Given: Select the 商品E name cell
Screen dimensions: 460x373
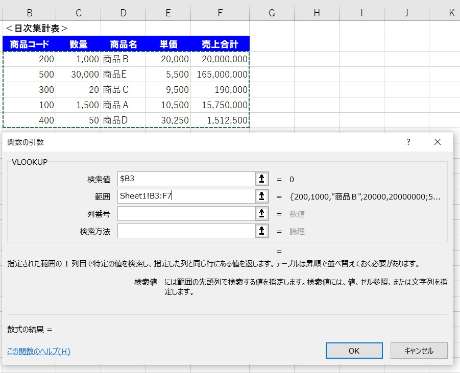Looking at the screenshot, I should pyautogui.click(x=123, y=74).
